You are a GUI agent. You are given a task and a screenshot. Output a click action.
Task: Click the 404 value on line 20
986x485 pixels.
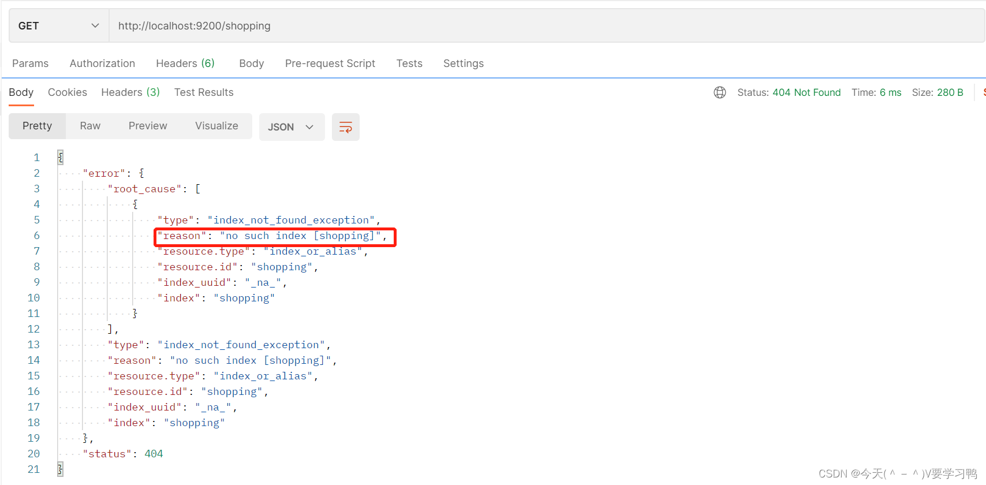154,454
